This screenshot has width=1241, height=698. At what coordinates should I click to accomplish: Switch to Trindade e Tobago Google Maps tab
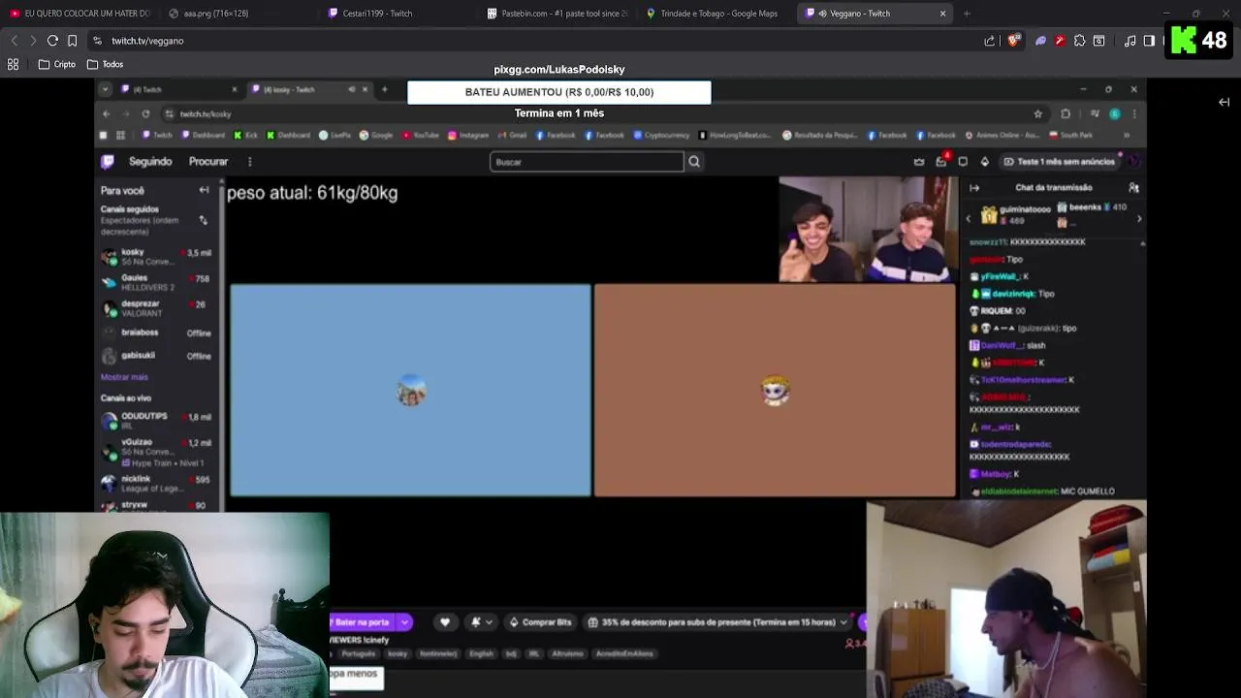point(717,14)
